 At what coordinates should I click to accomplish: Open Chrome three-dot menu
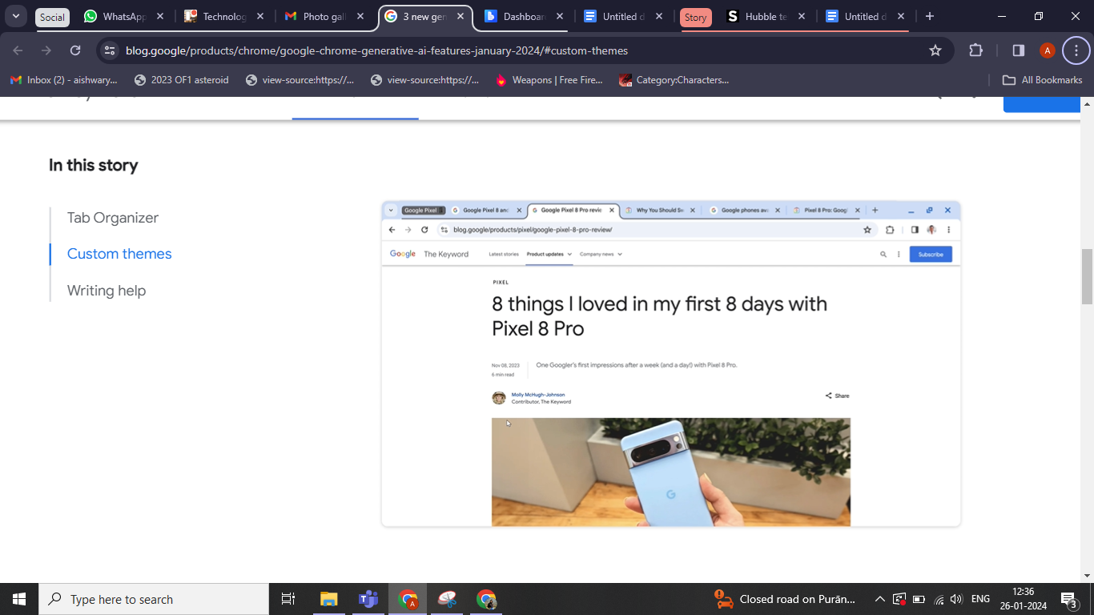(x=1076, y=50)
